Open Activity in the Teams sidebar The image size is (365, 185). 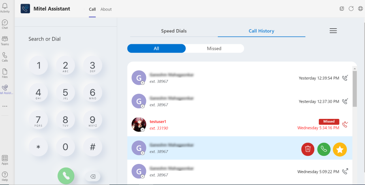point(5,8)
